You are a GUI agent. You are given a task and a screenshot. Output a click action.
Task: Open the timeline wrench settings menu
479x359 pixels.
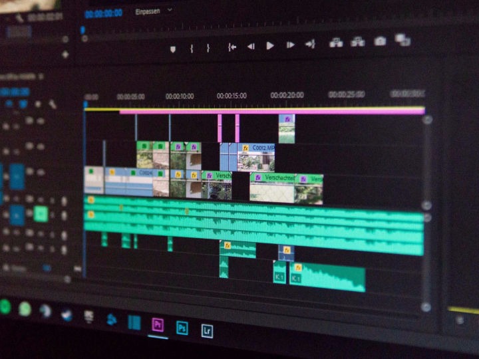[53, 104]
